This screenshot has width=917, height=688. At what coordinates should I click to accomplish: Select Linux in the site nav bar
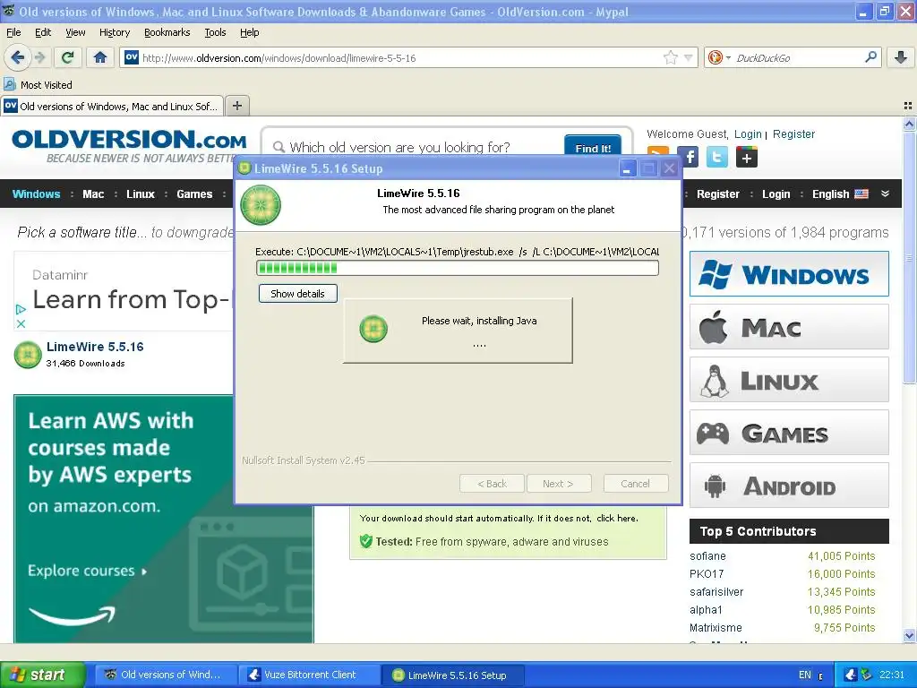pyautogui.click(x=141, y=193)
